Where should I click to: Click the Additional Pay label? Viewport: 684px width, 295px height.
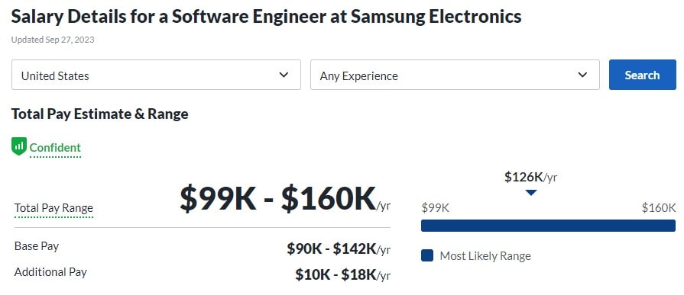tap(50, 272)
